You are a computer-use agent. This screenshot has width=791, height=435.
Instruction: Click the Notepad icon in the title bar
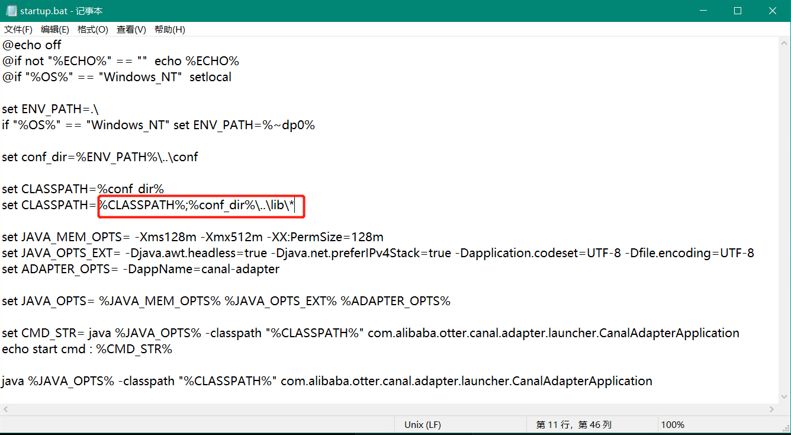pos(9,10)
